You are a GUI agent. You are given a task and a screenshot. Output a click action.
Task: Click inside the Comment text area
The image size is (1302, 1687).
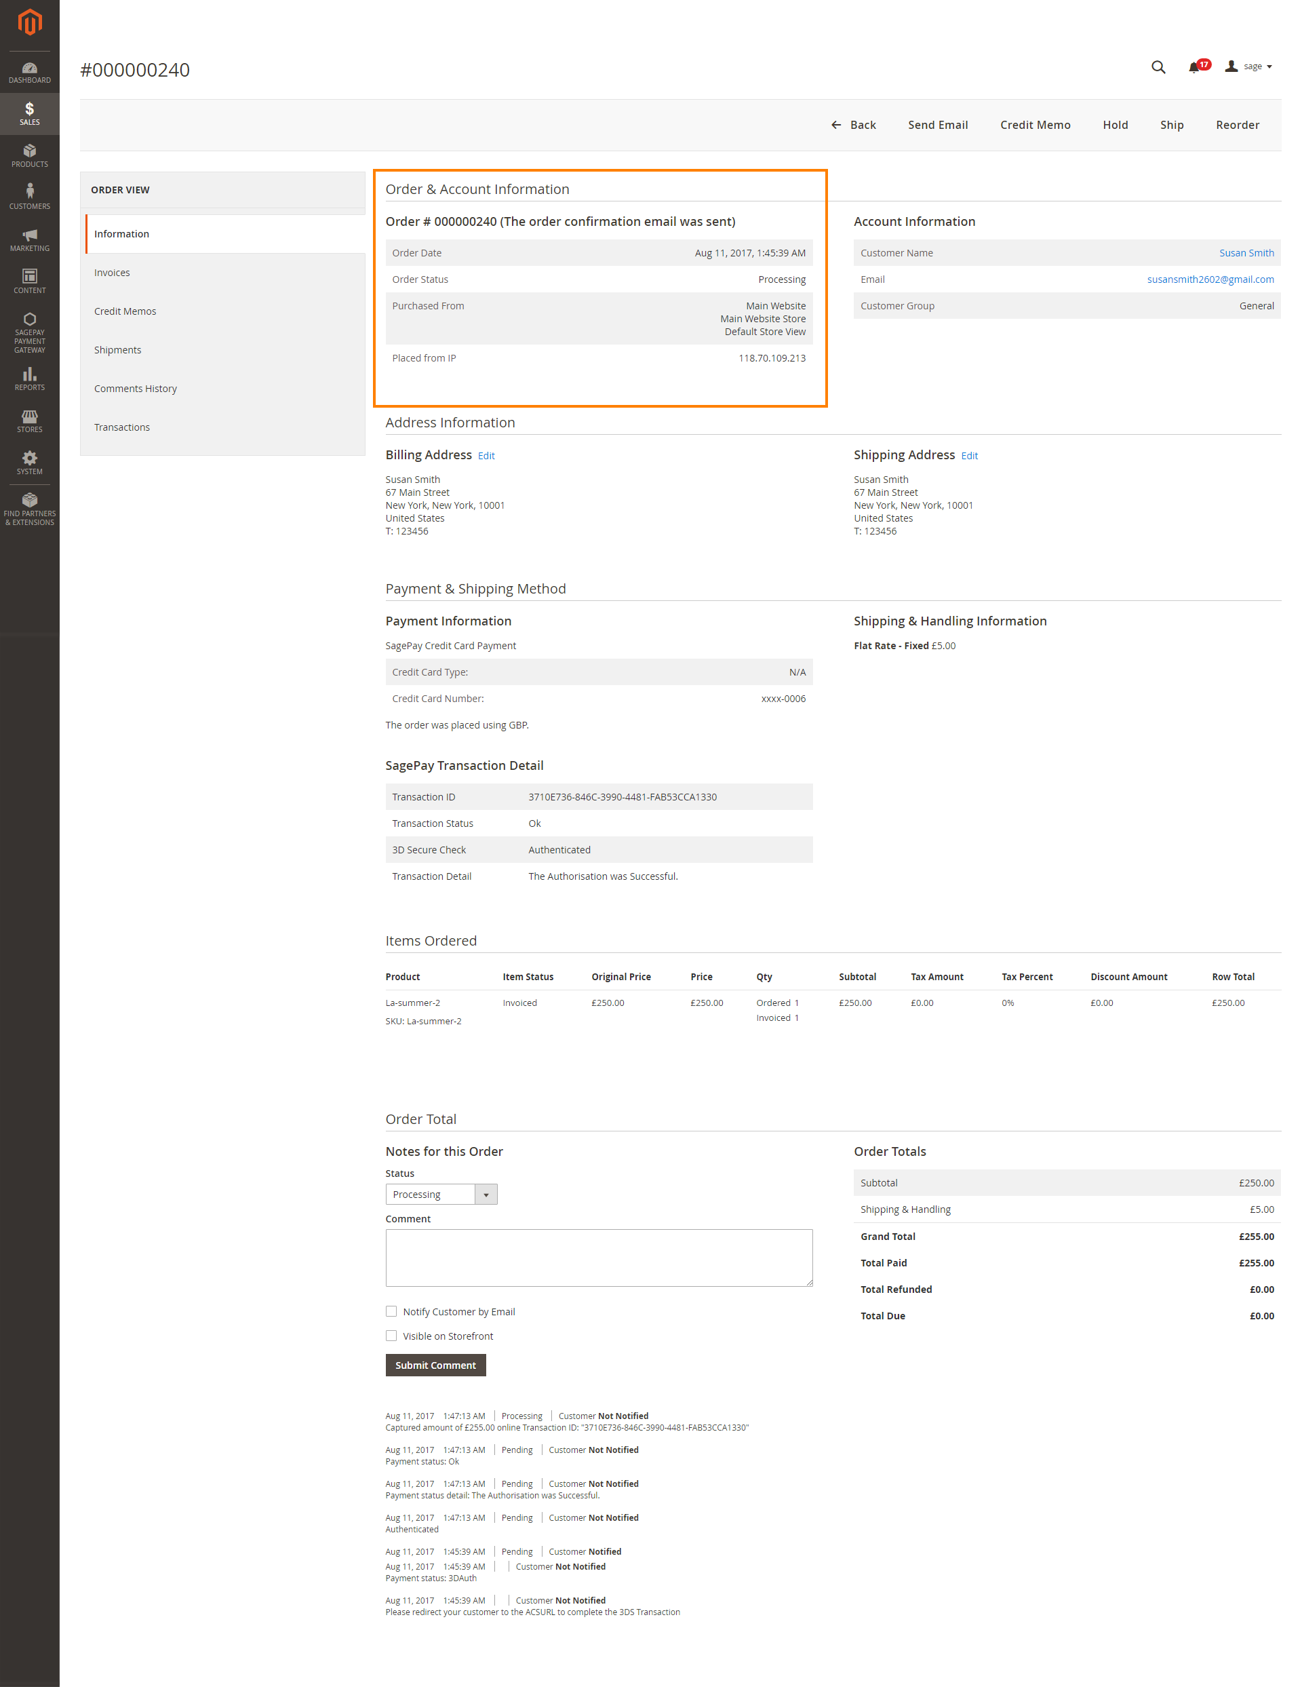coord(599,1258)
